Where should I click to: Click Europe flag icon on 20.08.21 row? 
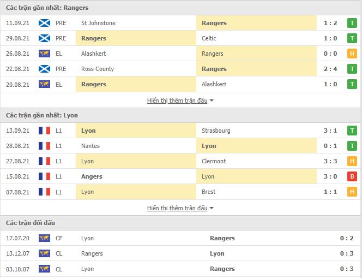pyautogui.click(x=44, y=84)
